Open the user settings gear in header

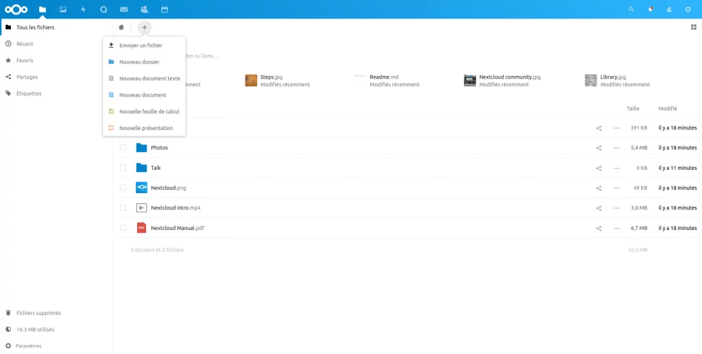[688, 10]
